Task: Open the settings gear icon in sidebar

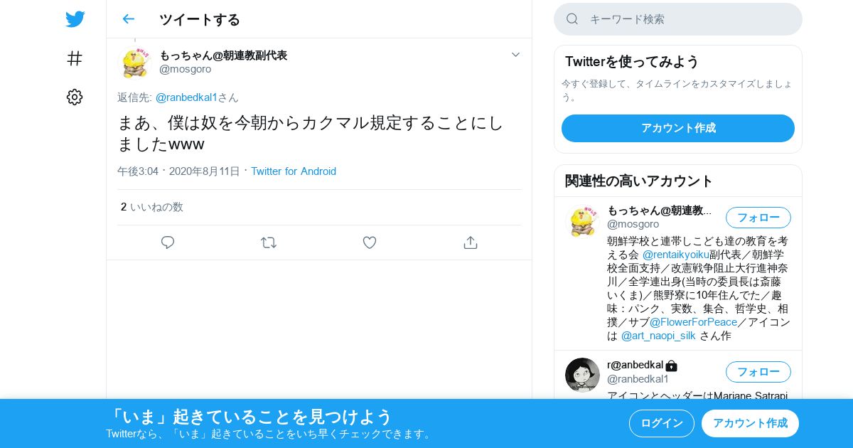Action: [x=75, y=97]
